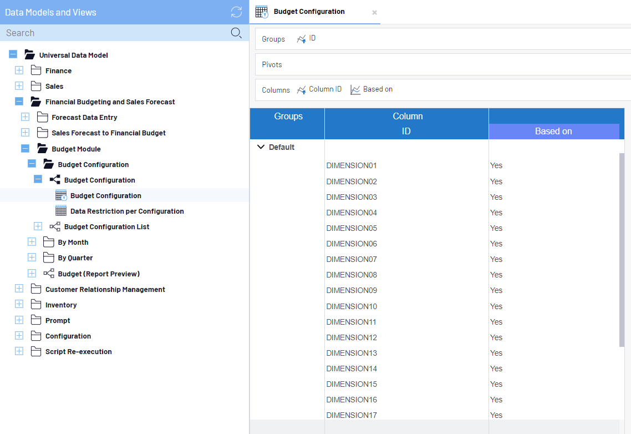
Task: Click the Column ID sort icon in Columns
Action: pos(301,89)
